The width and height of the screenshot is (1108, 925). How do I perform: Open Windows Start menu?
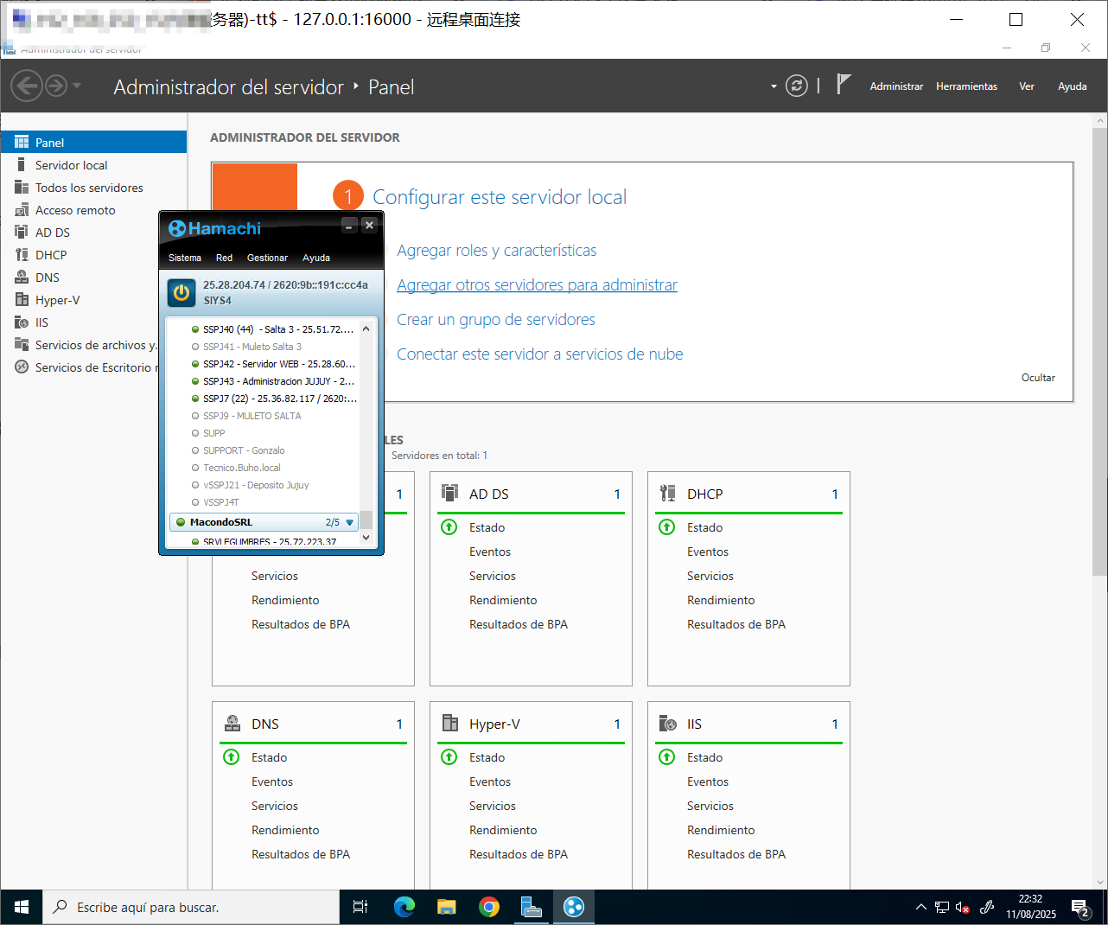click(x=22, y=907)
